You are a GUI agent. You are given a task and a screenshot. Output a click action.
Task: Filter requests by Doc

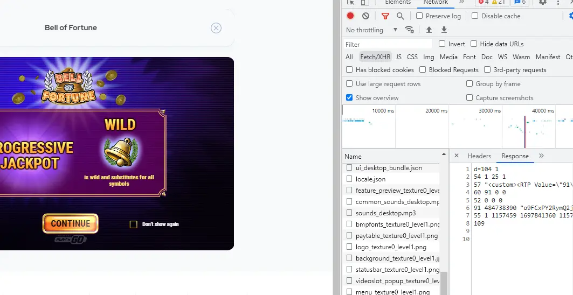click(x=487, y=57)
